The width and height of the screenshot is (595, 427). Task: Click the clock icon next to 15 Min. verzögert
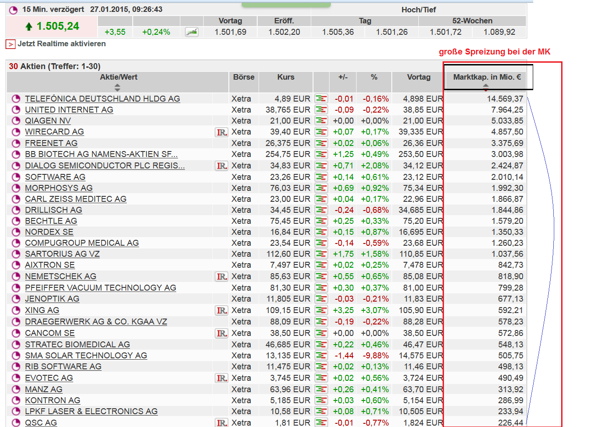click(12, 10)
